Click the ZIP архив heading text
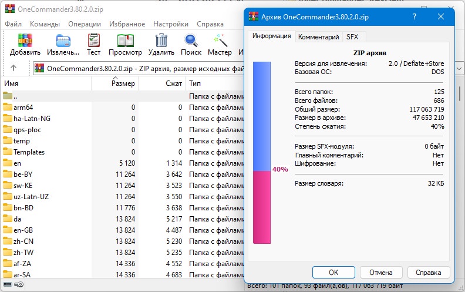This screenshot has height=292, width=465. click(x=369, y=53)
